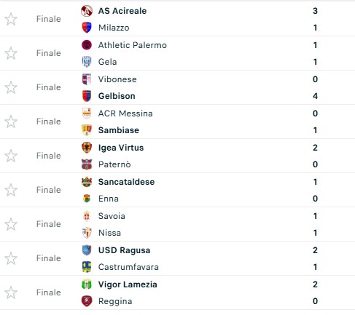Click the Vigor Lamezia score of 2
The width and height of the screenshot is (355, 315).
tap(315, 284)
